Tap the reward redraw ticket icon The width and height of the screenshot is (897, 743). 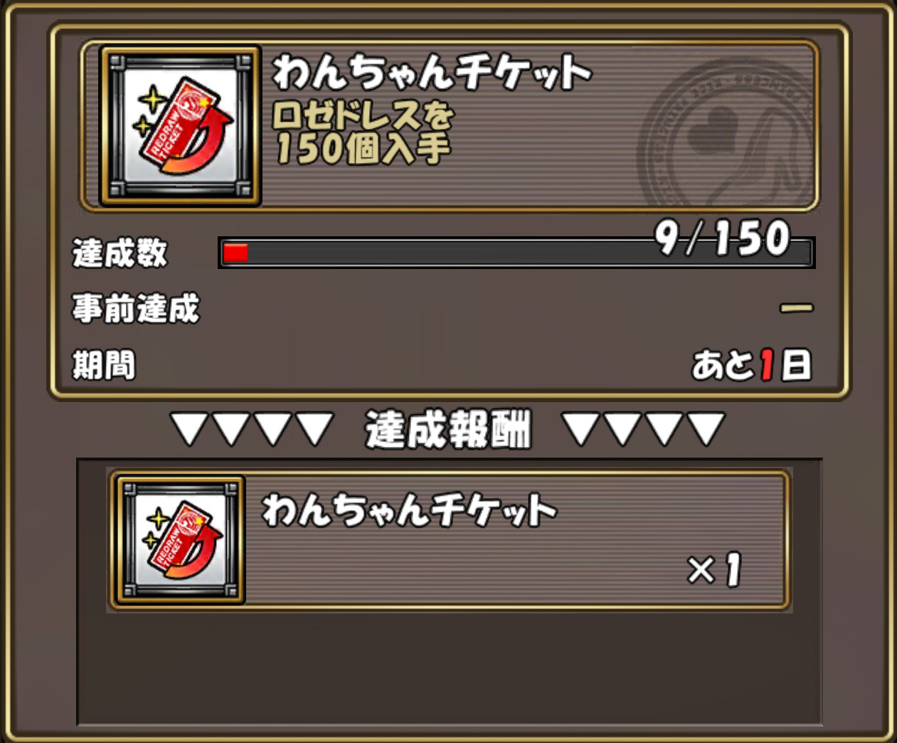point(181,540)
